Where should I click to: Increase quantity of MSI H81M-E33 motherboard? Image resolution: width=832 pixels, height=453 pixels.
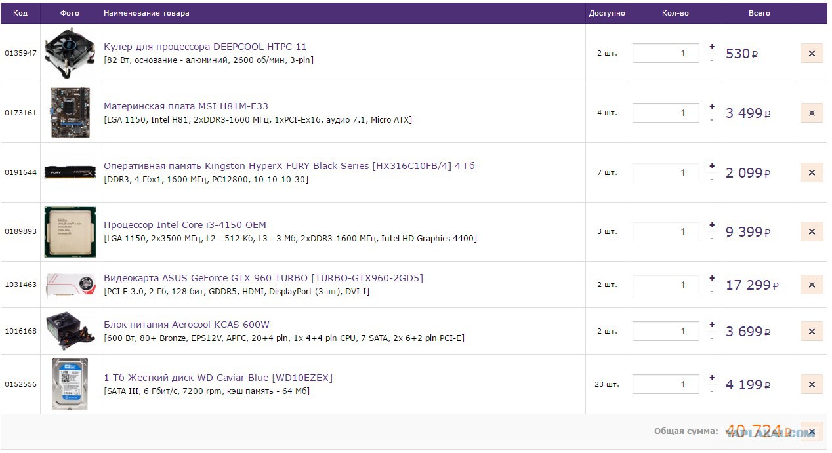pos(712,107)
